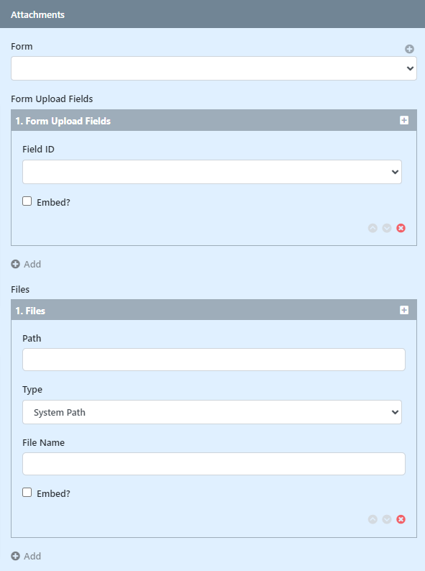The image size is (425, 571).
Task: Open the Type dropdown showing System Path
Action: (212, 412)
